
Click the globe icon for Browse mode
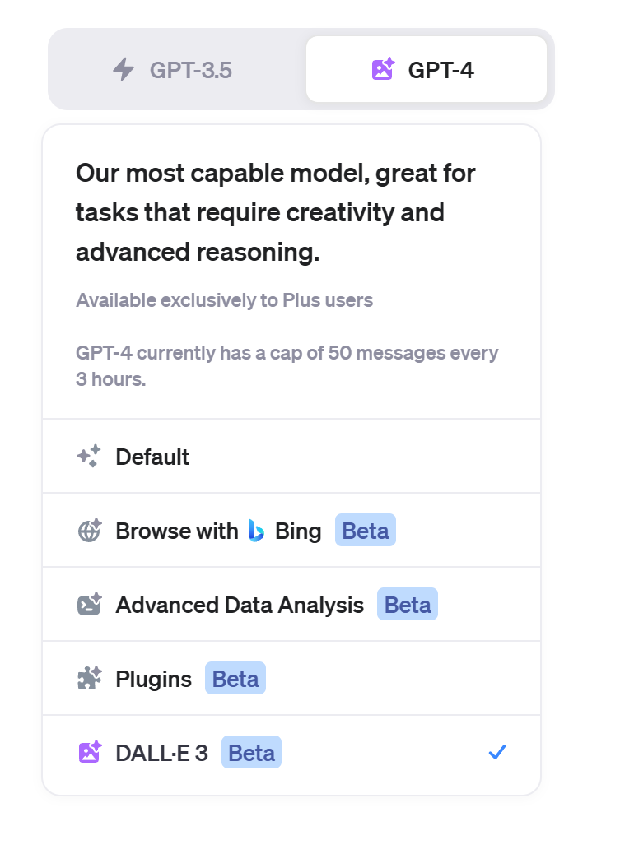pyautogui.click(x=89, y=531)
